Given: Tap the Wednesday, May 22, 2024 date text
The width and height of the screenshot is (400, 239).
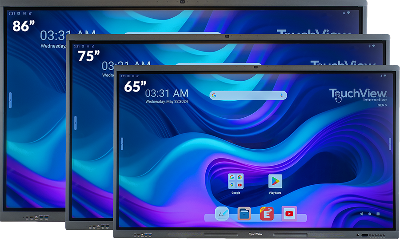Looking at the screenshot, I should point(167,102).
